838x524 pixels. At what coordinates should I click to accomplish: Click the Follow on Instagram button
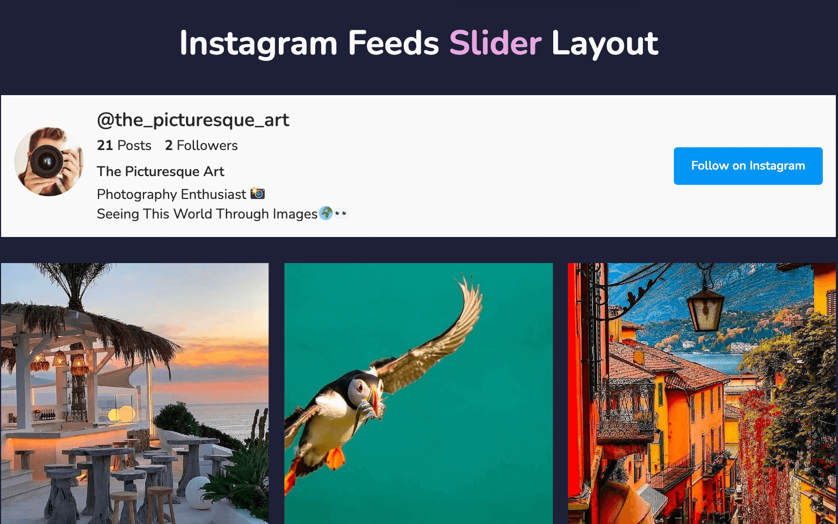pos(748,166)
